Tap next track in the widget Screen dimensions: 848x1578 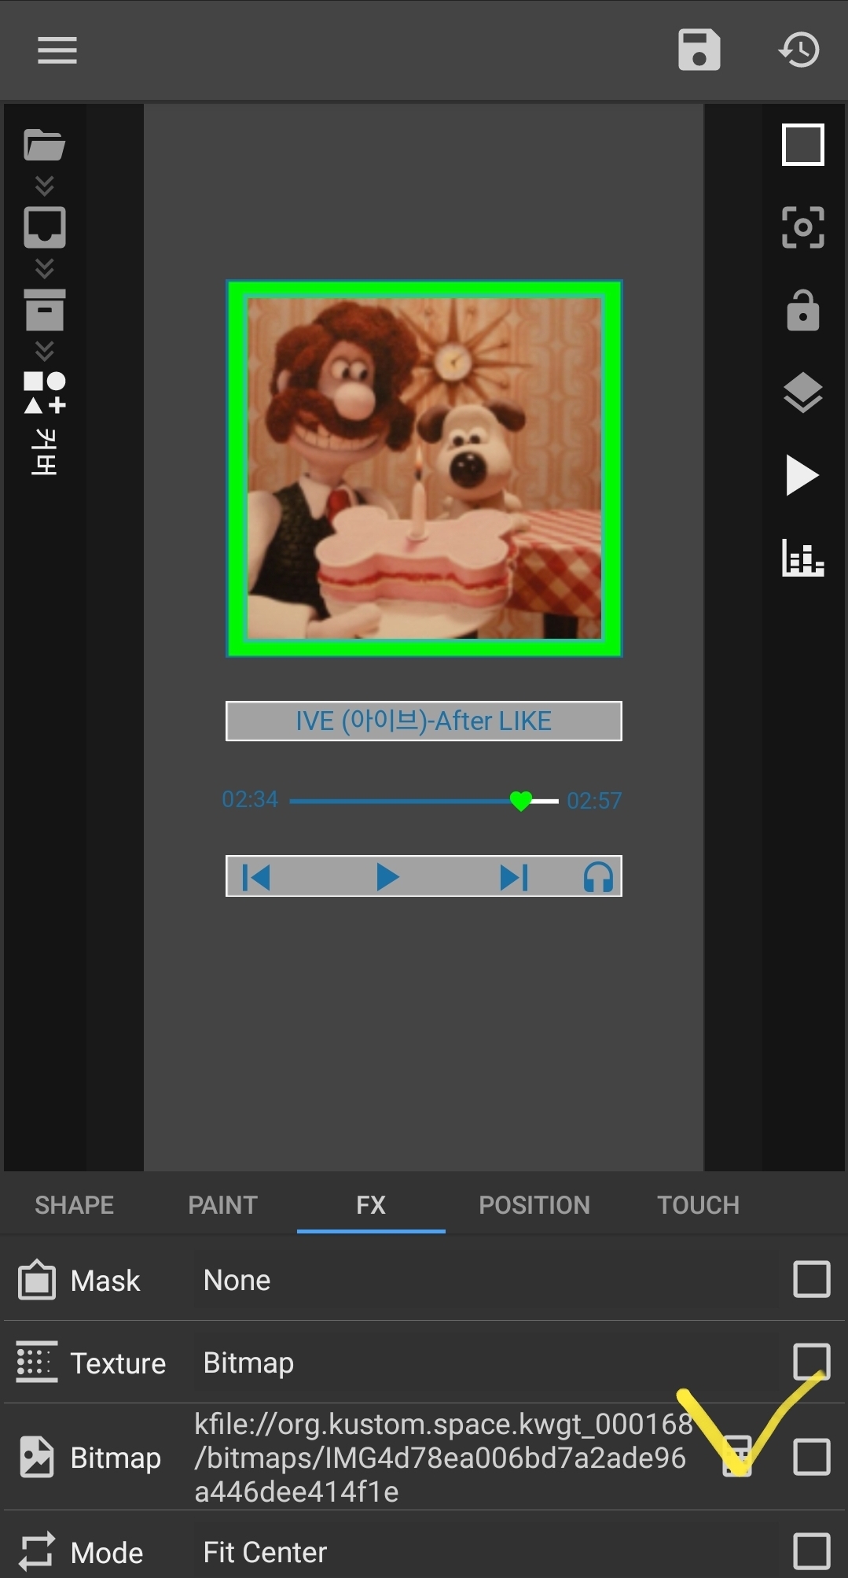514,876
